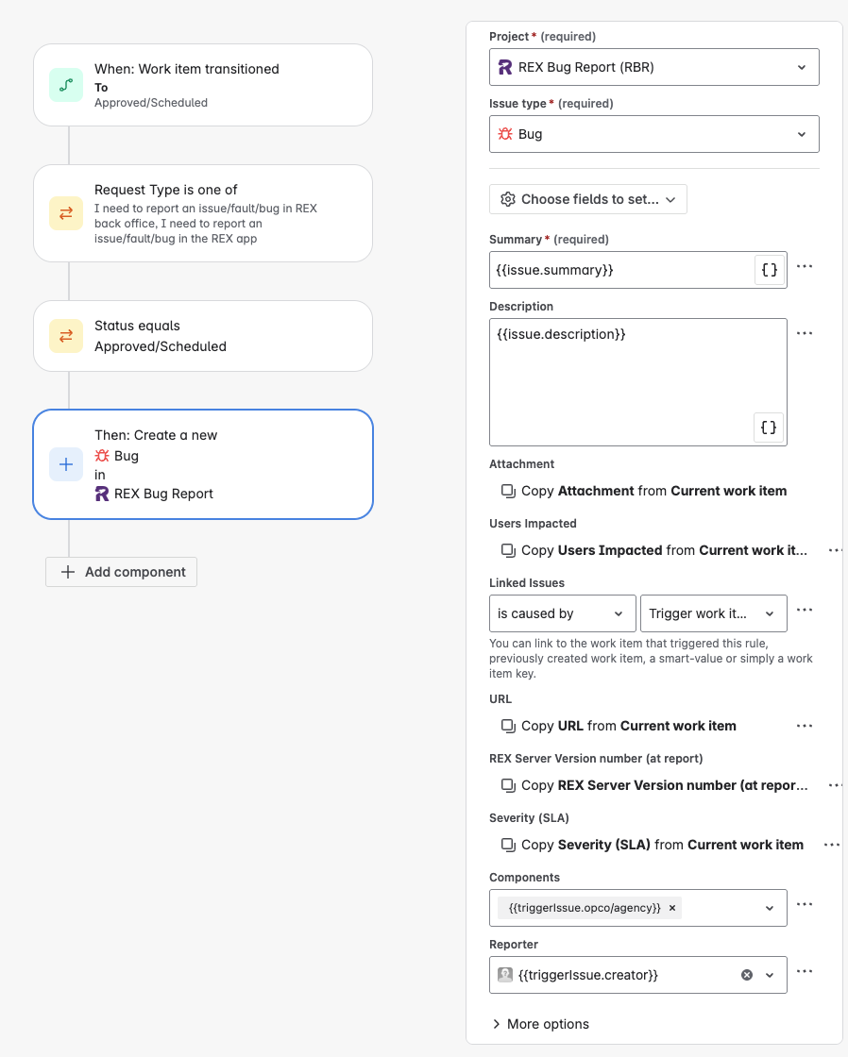Open more options for the Description field
Image resolution: width=848 pixels, height=1057 pixels.
(x=805, y=333)
